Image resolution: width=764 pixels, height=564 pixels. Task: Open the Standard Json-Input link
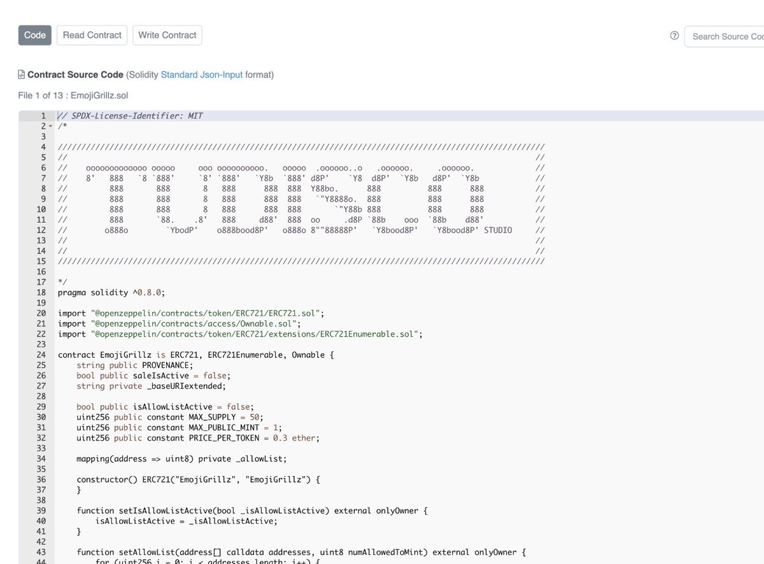[x=201, y=74]
